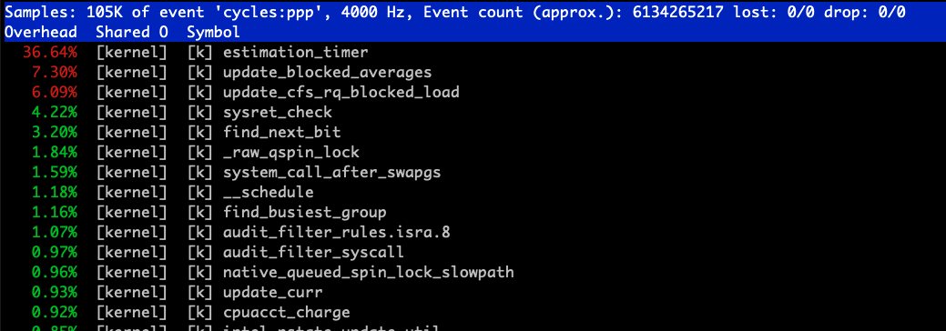Click the 0.97% overhead value

(55, 252)
